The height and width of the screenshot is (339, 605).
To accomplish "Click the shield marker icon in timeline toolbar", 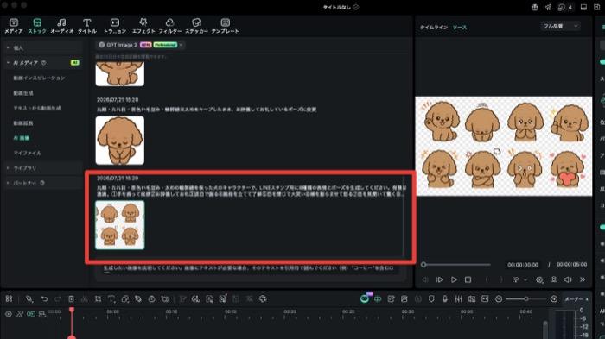I will click(x=431, y=299).
